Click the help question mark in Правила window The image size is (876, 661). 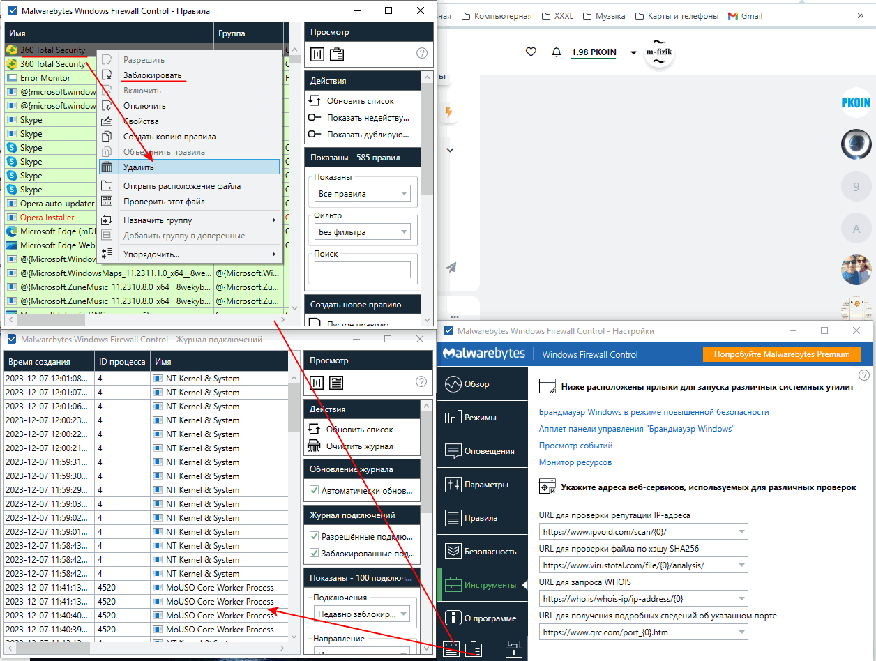pos(422,53)
